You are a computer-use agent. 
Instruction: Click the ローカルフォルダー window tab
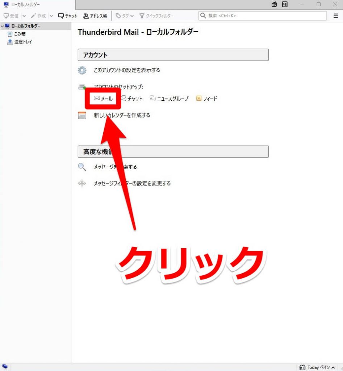(38, 4)
